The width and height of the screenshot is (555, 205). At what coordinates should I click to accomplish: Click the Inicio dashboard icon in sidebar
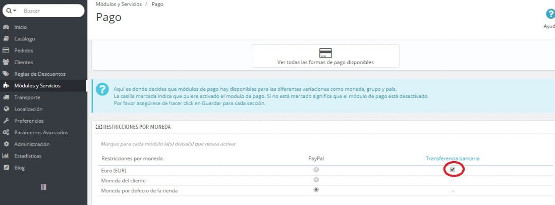6,27
